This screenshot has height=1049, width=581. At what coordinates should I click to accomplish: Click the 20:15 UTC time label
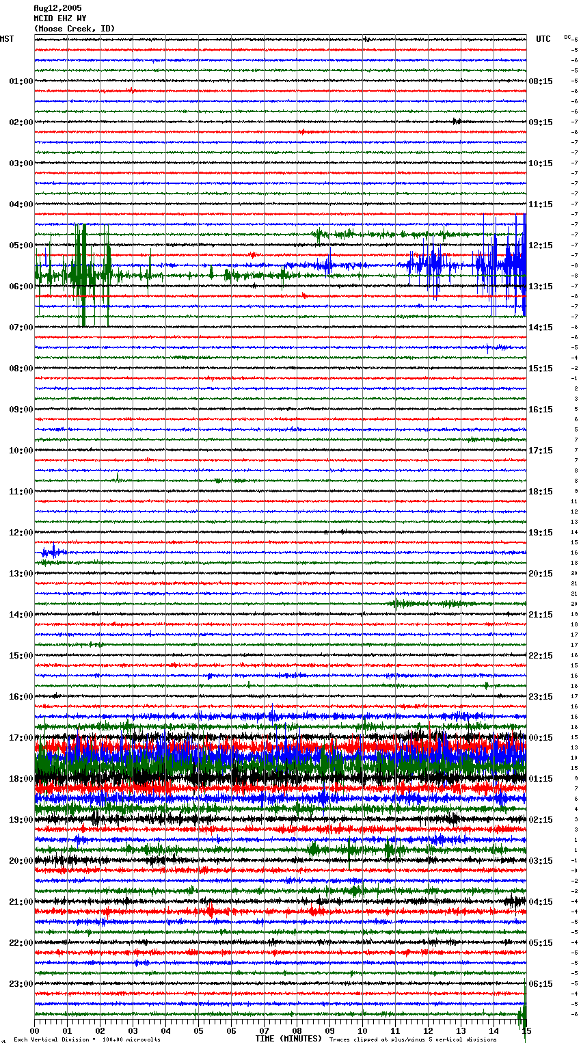[x=541, y=574]
